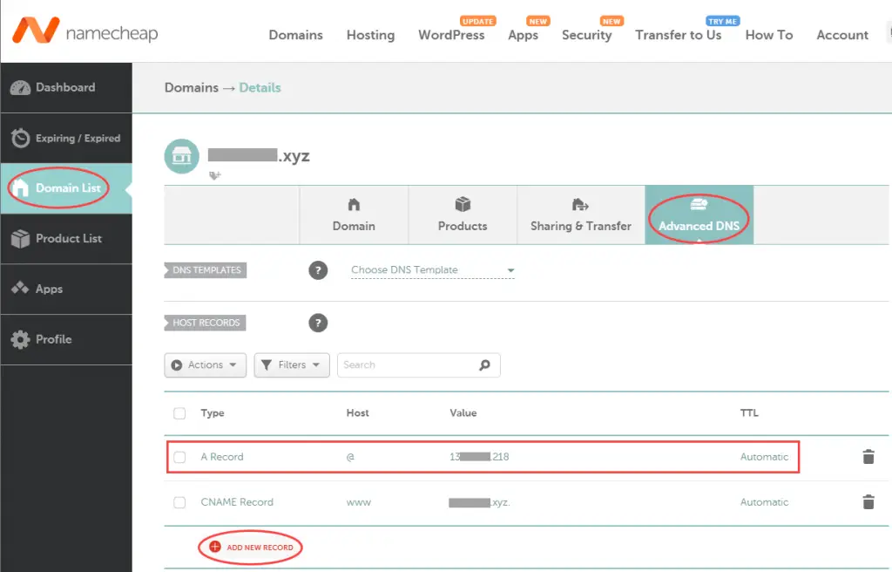Screen dimensions: 892x572
Task: Go to Dashboard in the sidebar
Action: (66, 88)
